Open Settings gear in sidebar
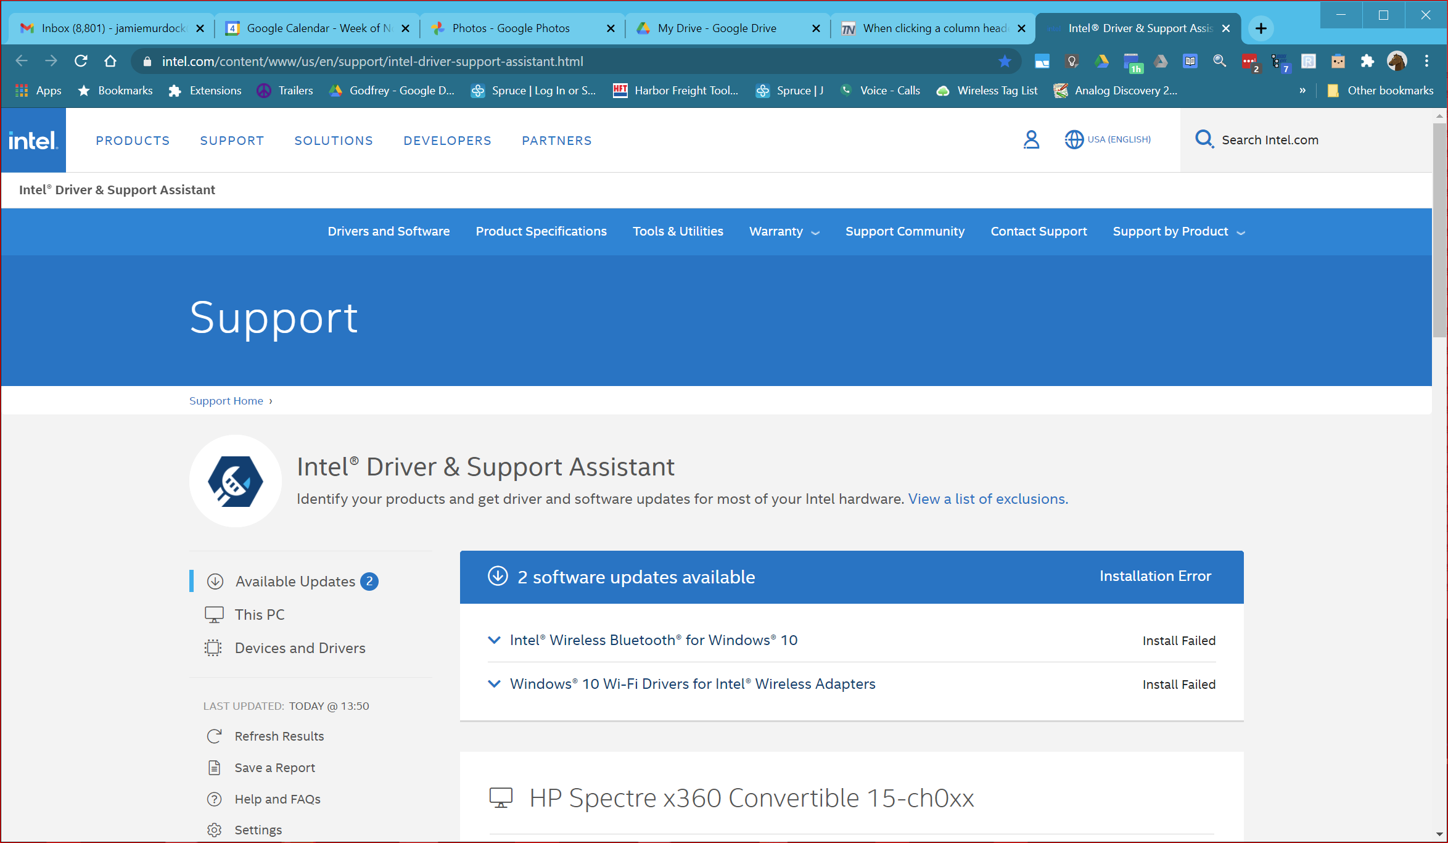Screen dimensions: 1448x843 point(214,830)
